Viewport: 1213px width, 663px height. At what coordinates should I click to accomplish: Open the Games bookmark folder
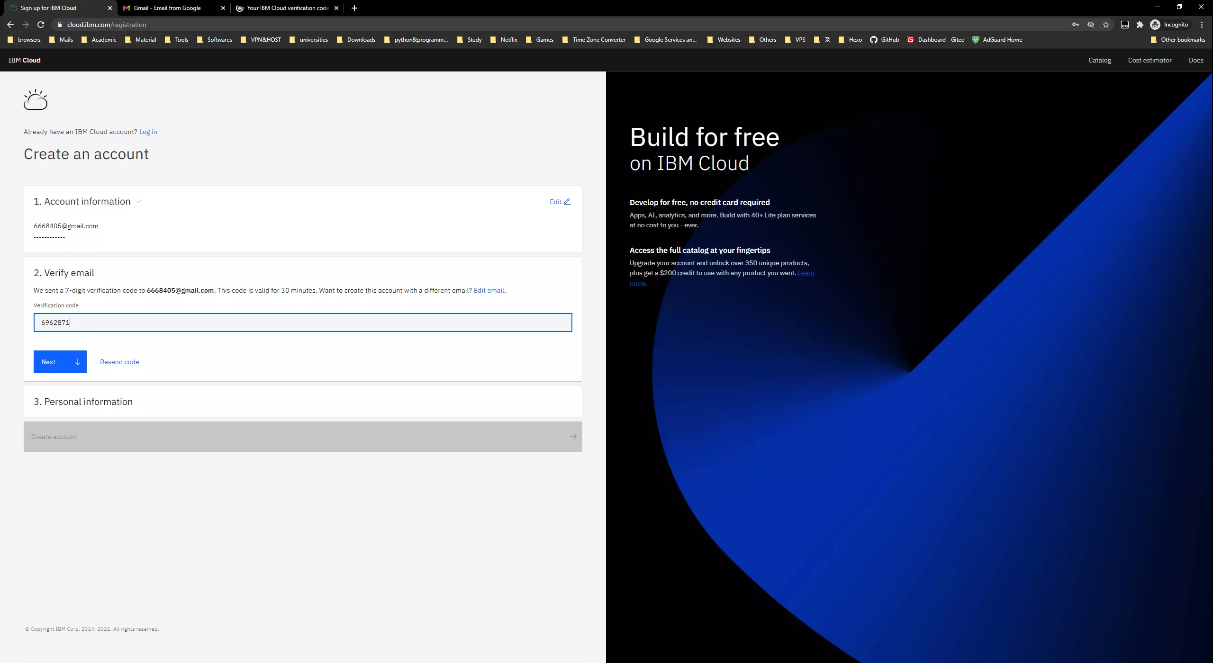[x=539, y=40]
